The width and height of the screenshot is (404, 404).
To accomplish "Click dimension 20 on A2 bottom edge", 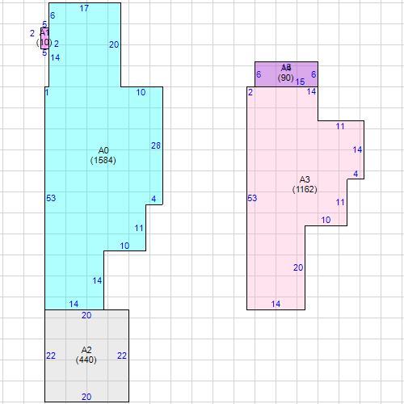I will 86,397.
